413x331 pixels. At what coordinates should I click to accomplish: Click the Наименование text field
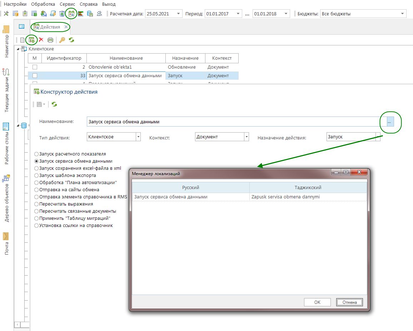tap(232, 122)
